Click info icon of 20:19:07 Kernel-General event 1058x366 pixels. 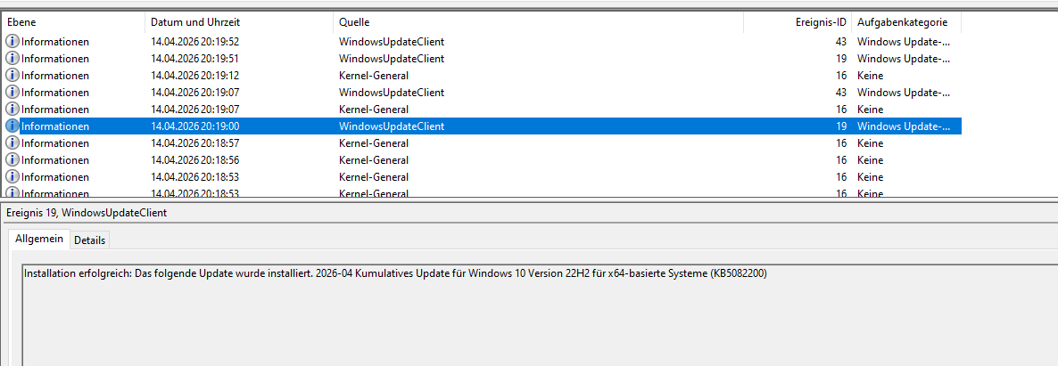point(12,109)
